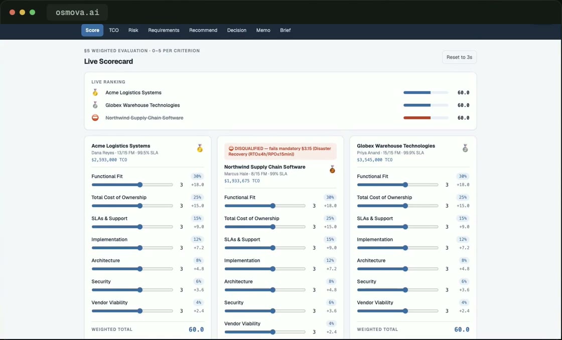Adjust Acme Architecture slider
Viewport: 562px width, 340px height.
click(x=132, y=269)
